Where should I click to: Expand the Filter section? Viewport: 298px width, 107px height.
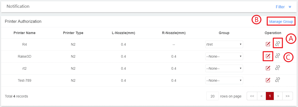click(283, 7)
